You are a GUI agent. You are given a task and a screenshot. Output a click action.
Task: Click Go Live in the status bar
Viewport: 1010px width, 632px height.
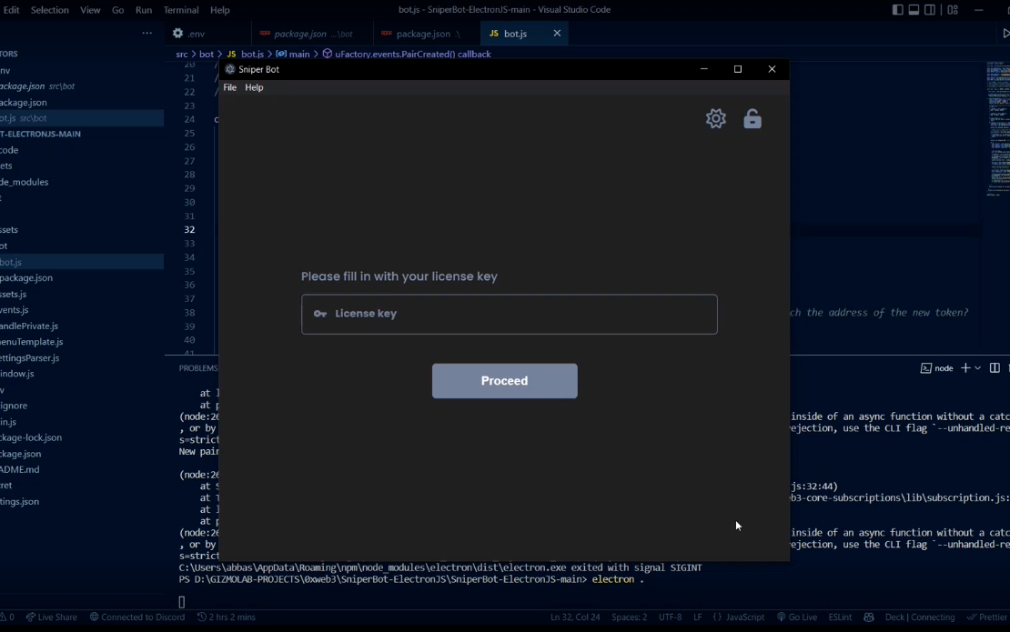point(797,617)
